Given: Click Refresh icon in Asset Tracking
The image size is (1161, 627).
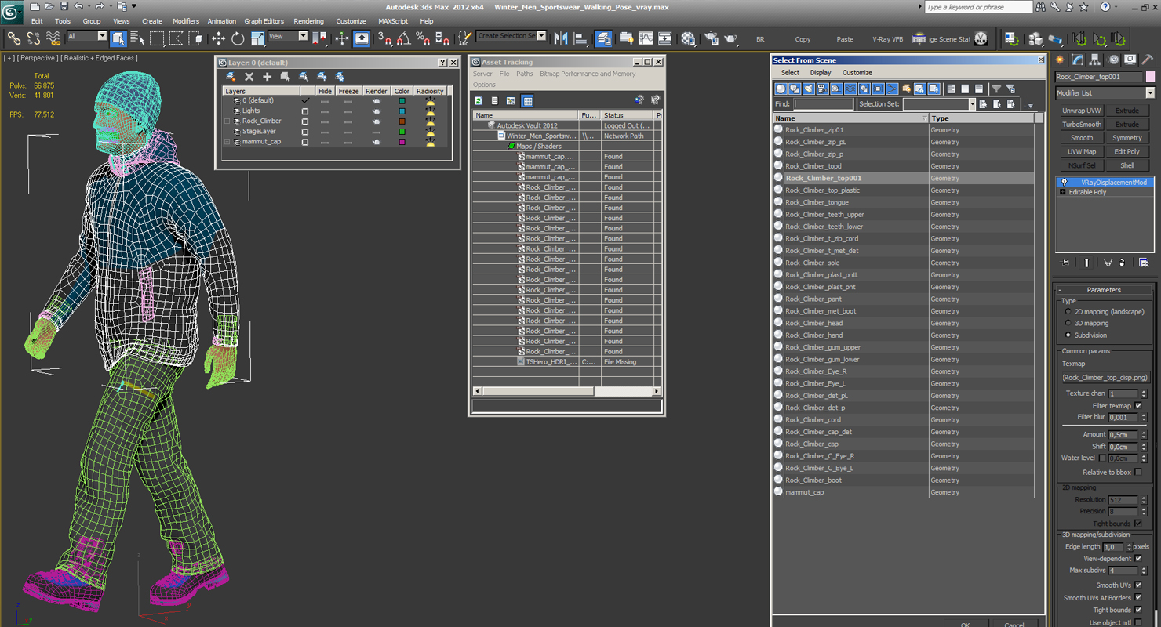Looking at the screenshot, I should coord(479,100).
